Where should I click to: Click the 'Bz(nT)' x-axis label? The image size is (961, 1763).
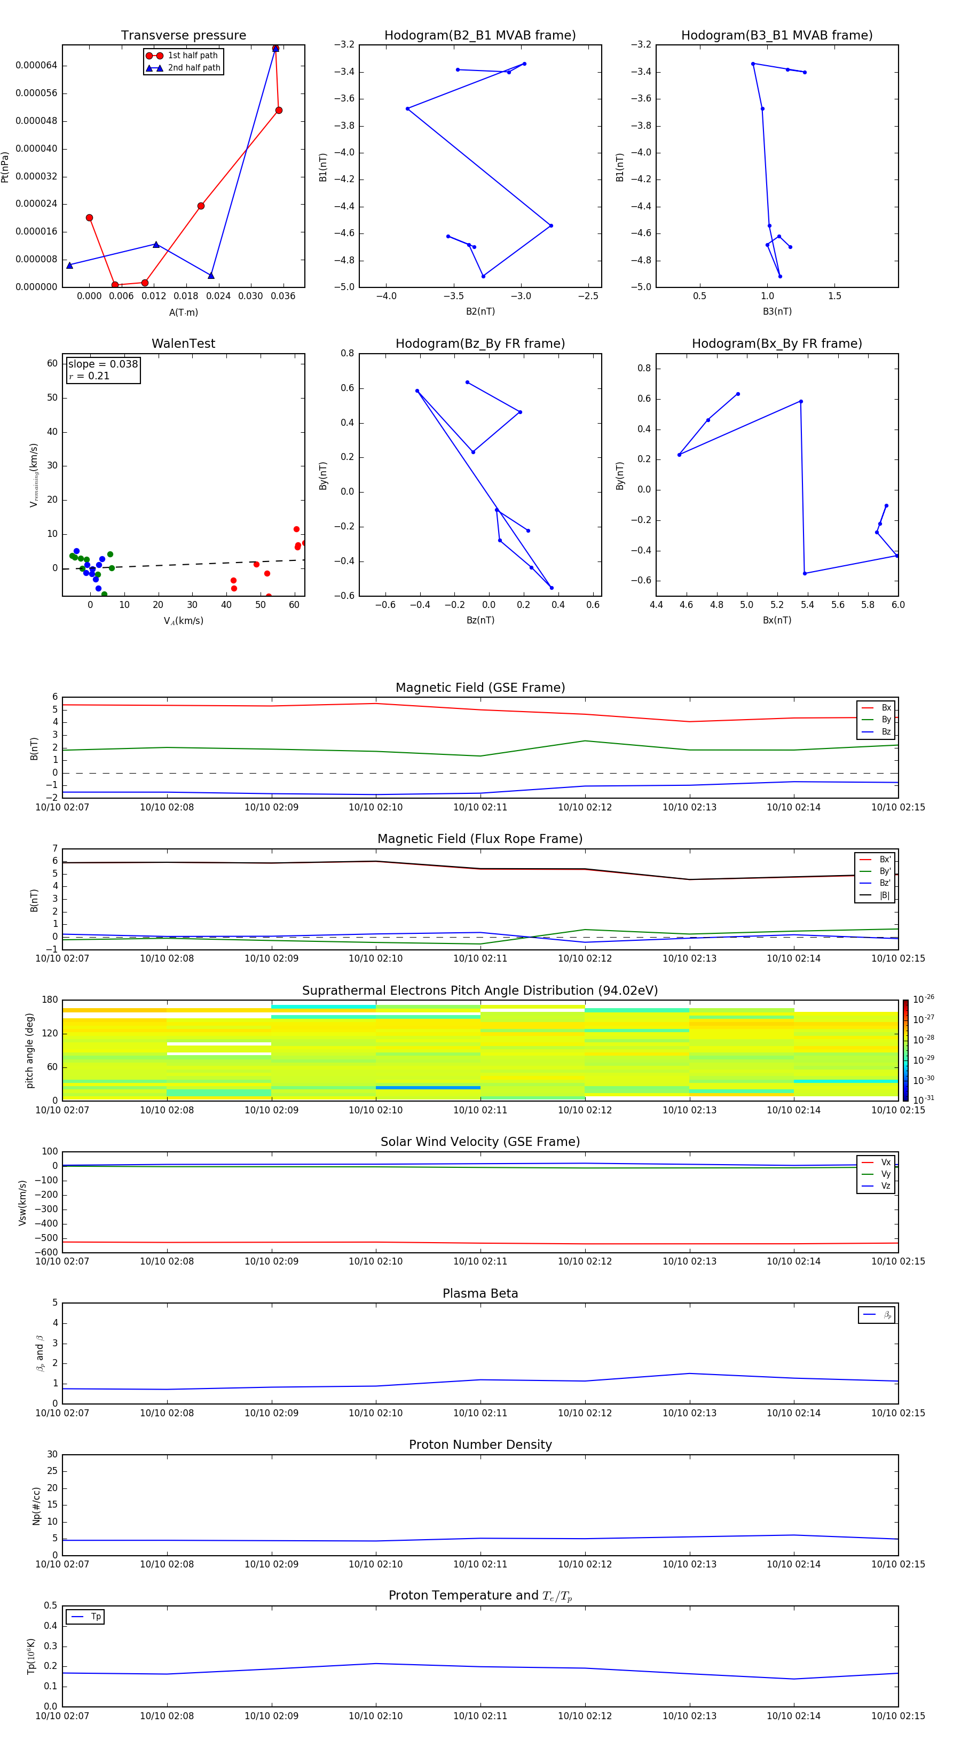[480, 620]
